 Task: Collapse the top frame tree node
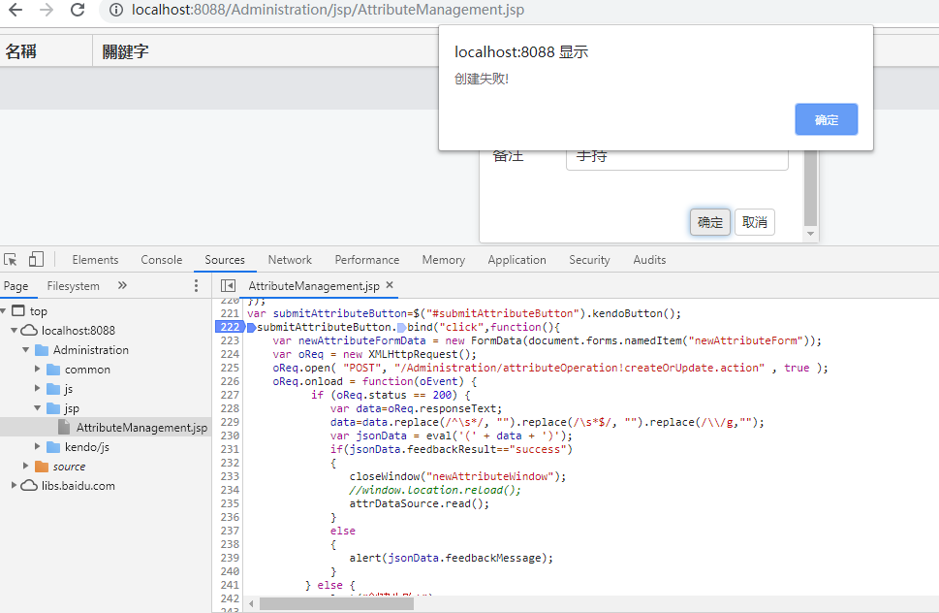(x=4, y=311)
